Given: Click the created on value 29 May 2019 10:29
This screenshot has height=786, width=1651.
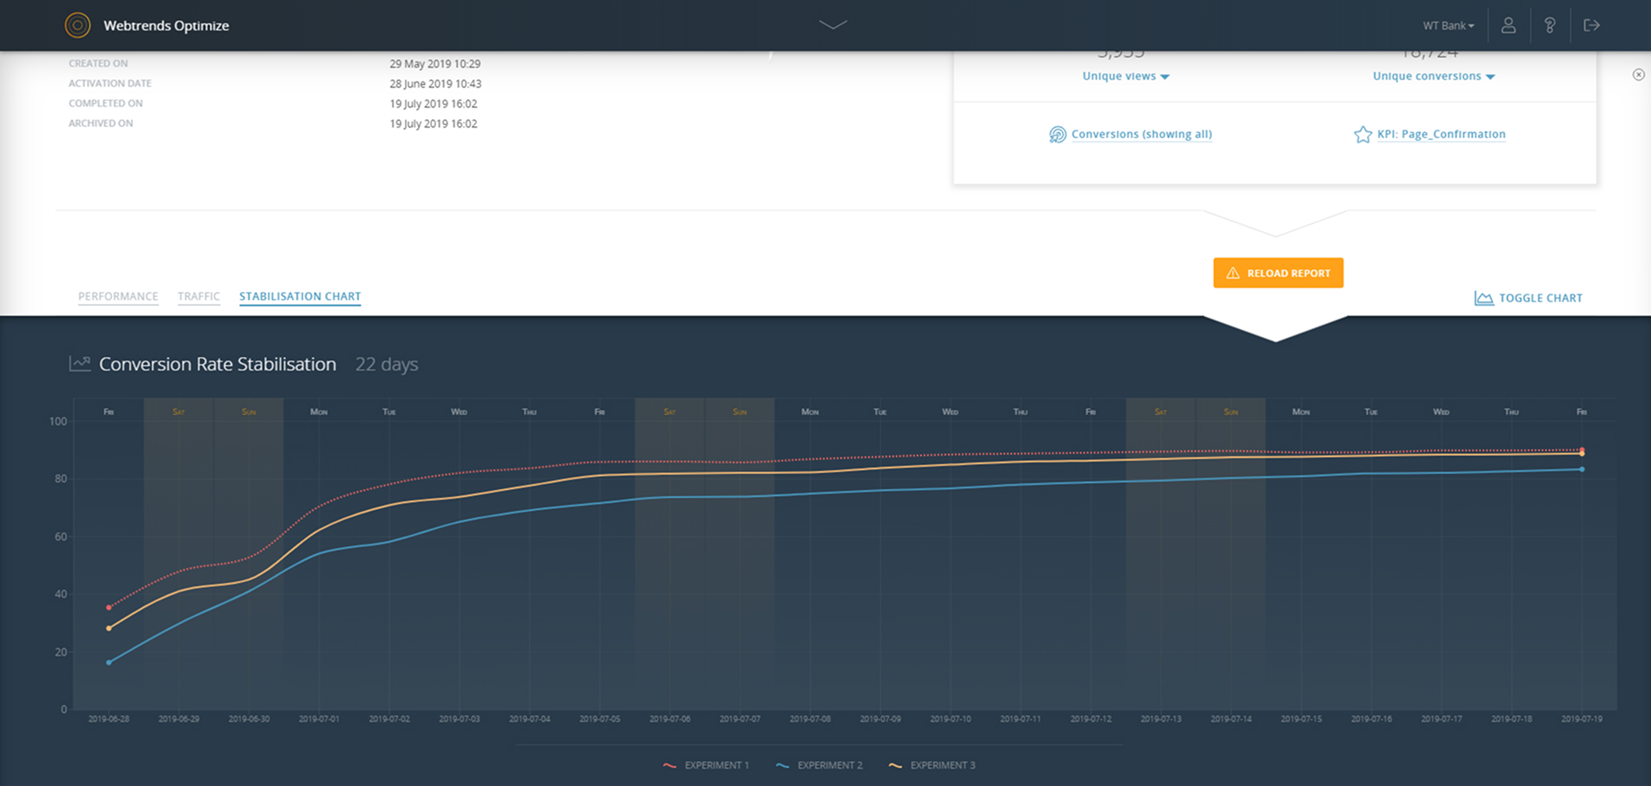Looking at the screenshot, I should [434, 63].
